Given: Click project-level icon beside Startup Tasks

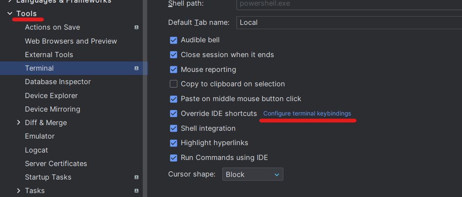Looking at the screenshot, I should (x=136, y=177).
